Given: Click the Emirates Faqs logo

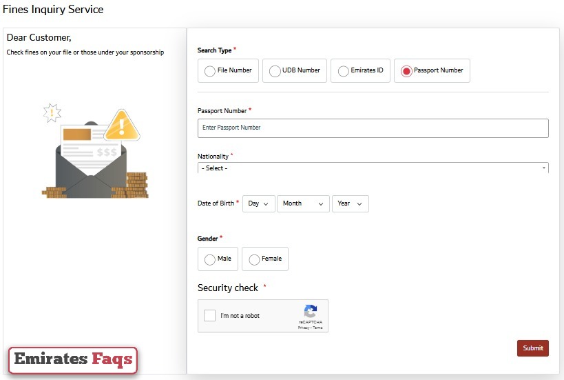Looking at the screenshot, I should click(73, 360).
